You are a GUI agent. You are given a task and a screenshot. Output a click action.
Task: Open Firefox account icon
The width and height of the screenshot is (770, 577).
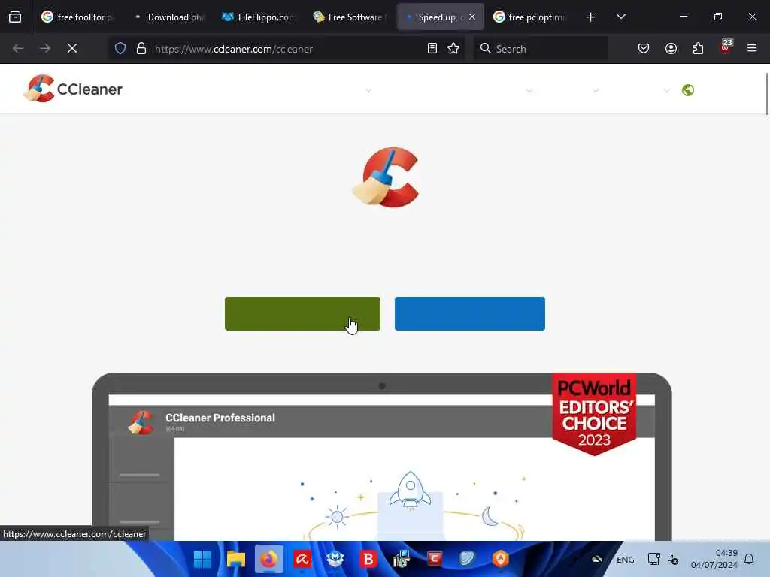671,48
